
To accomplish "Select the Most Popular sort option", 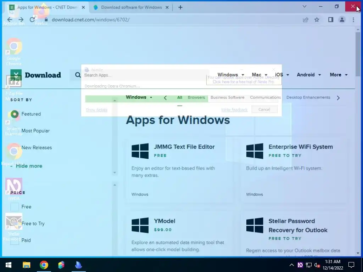I will click(x=35, y=131).
